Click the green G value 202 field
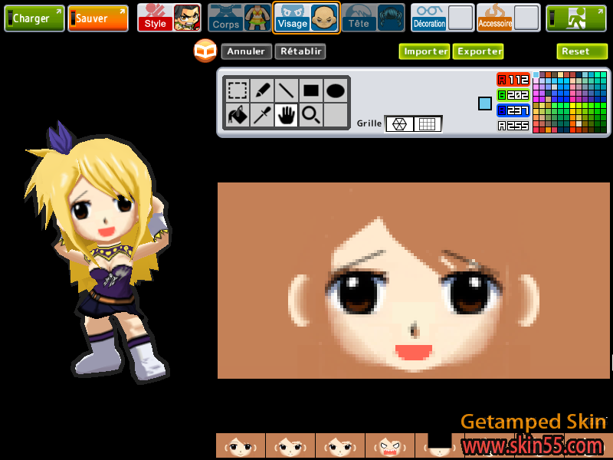 click(513, 95)
